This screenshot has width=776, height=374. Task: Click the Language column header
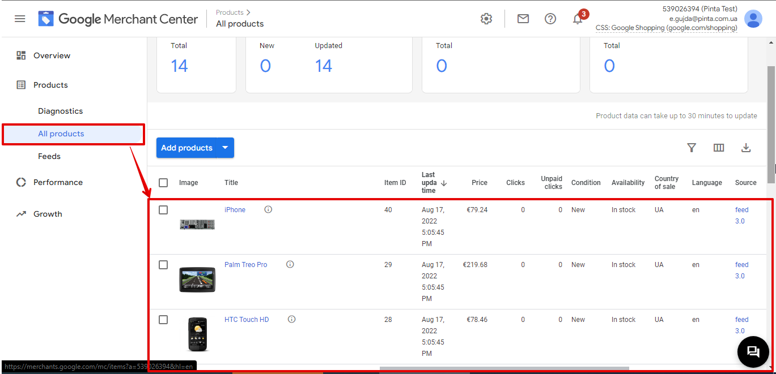click(707, 183)
